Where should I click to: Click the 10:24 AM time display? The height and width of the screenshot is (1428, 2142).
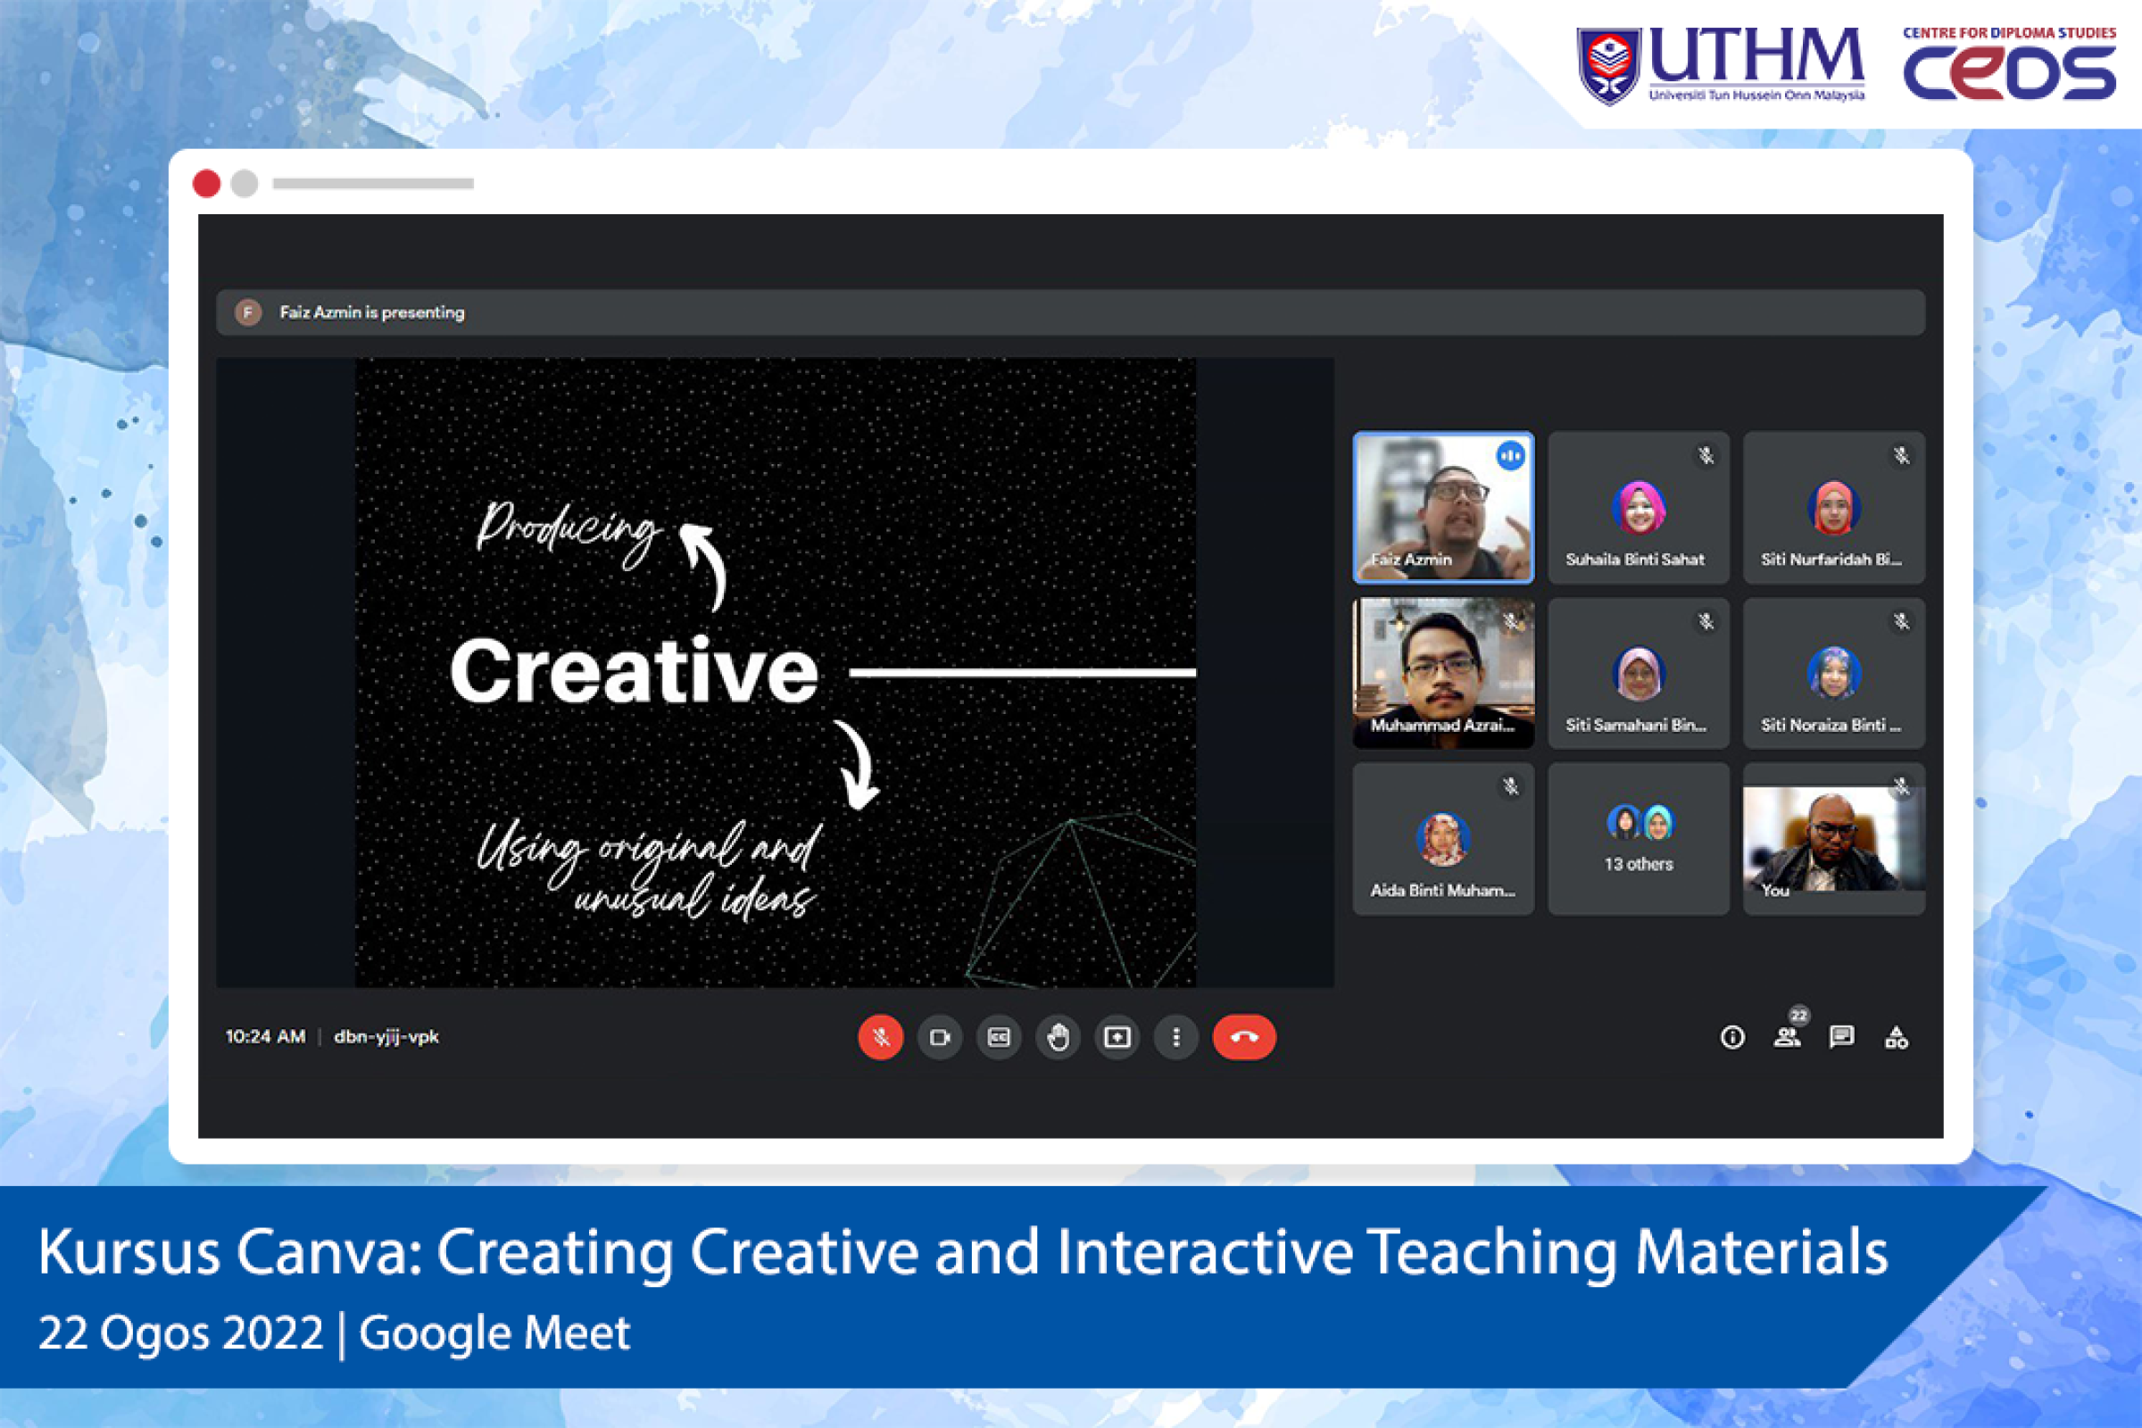pyautogui.click(x=265, y=1036)
